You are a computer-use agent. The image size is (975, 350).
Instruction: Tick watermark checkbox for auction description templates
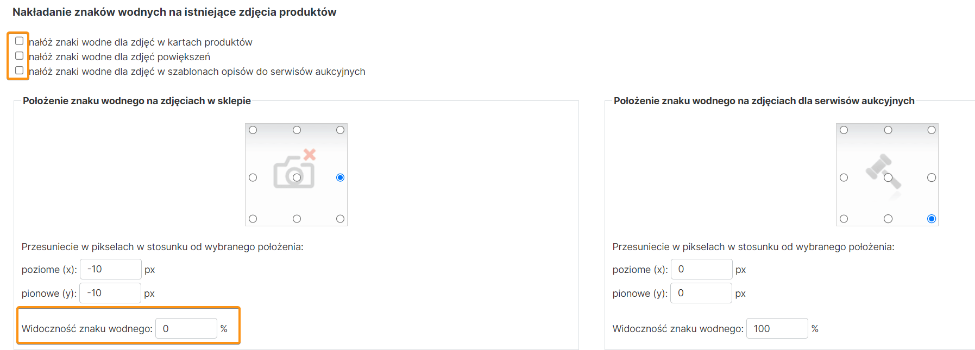[x=20, y=71]
